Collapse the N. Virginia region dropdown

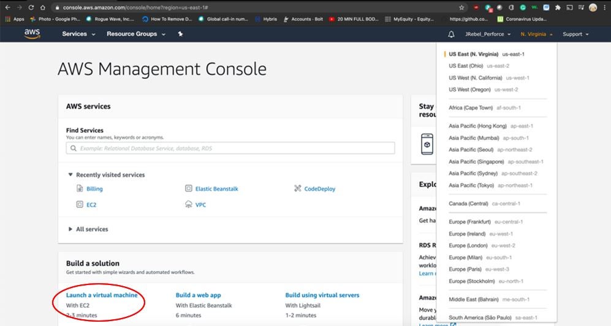537,34
